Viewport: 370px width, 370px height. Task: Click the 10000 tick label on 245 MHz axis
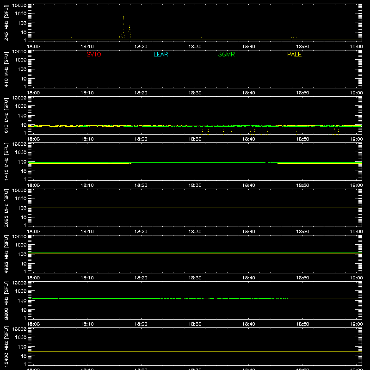point(19,6)
